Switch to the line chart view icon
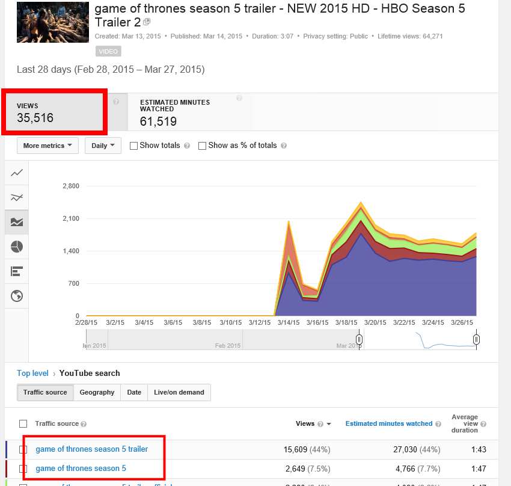This screenshot has height=486, width=511. click(x=17, y=173)
